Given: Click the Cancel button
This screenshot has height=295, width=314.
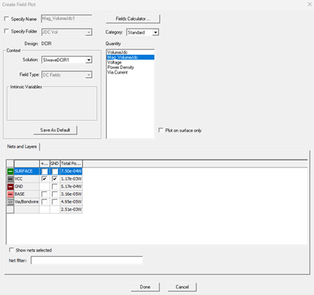Looking at the screenshot, I should pyautogui.click(x=182, y=287).
